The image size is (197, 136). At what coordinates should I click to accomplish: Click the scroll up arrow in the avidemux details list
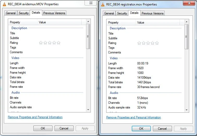coord(88,21)
